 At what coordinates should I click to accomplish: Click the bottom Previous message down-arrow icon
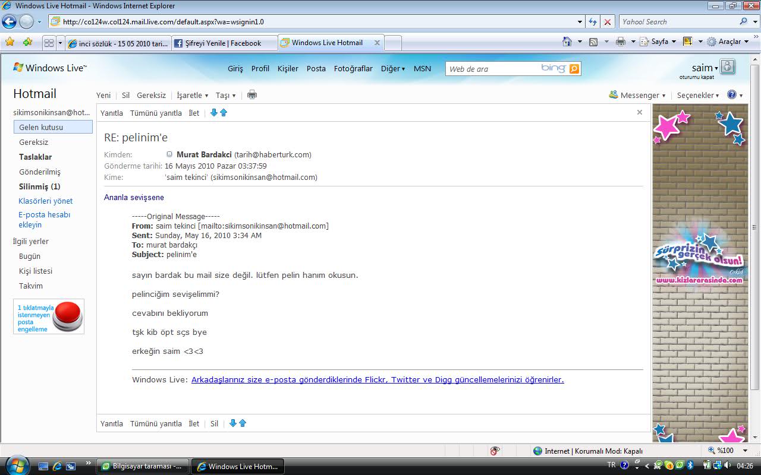(233, 423)
